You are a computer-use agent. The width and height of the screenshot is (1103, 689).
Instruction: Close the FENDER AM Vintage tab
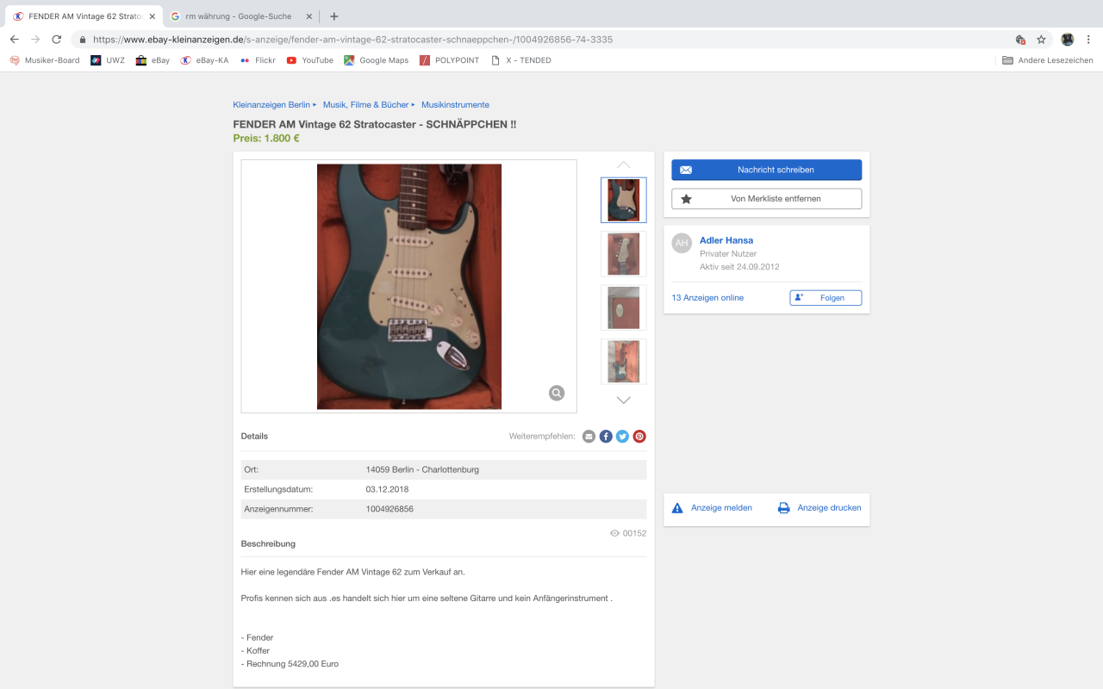point(153,16)
